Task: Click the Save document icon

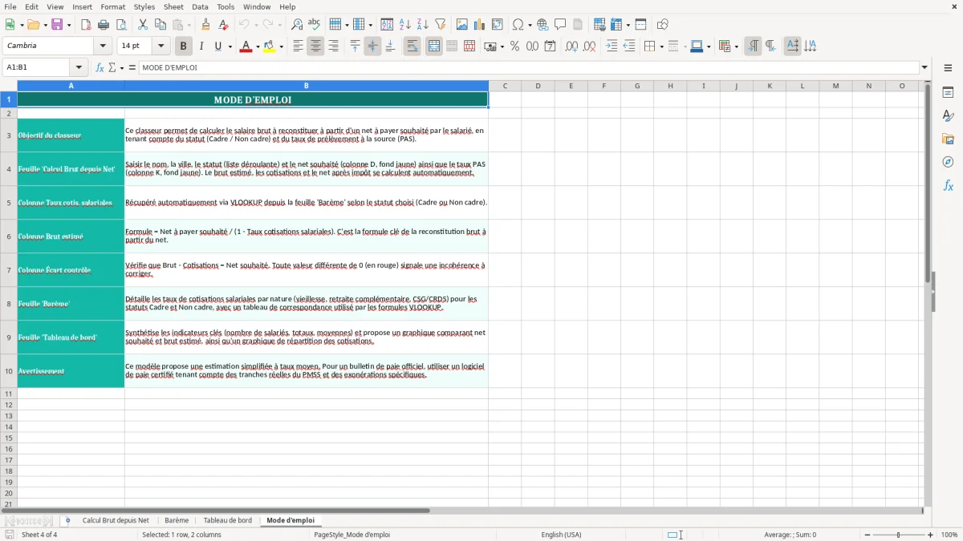Action: pyautogui.click(x=57, y=25)
